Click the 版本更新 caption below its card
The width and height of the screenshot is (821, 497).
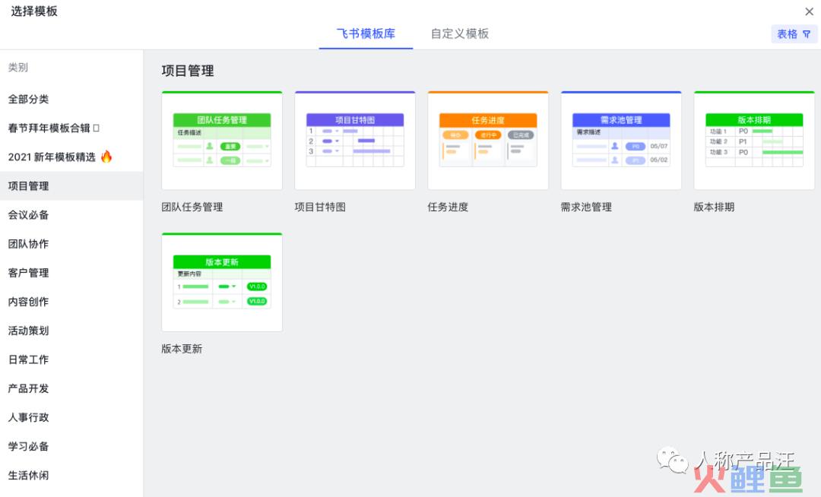(182, 349)
